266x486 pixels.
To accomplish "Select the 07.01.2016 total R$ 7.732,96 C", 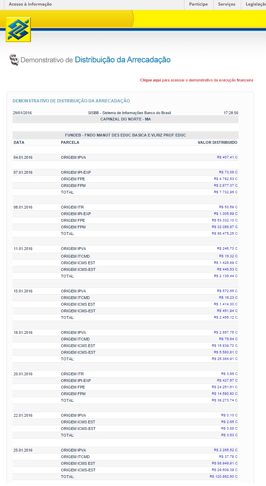I will [x=226, y=192].
